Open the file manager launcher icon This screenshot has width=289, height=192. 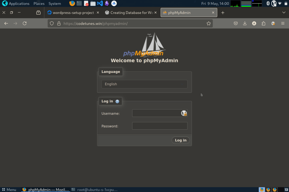(93, 3)
